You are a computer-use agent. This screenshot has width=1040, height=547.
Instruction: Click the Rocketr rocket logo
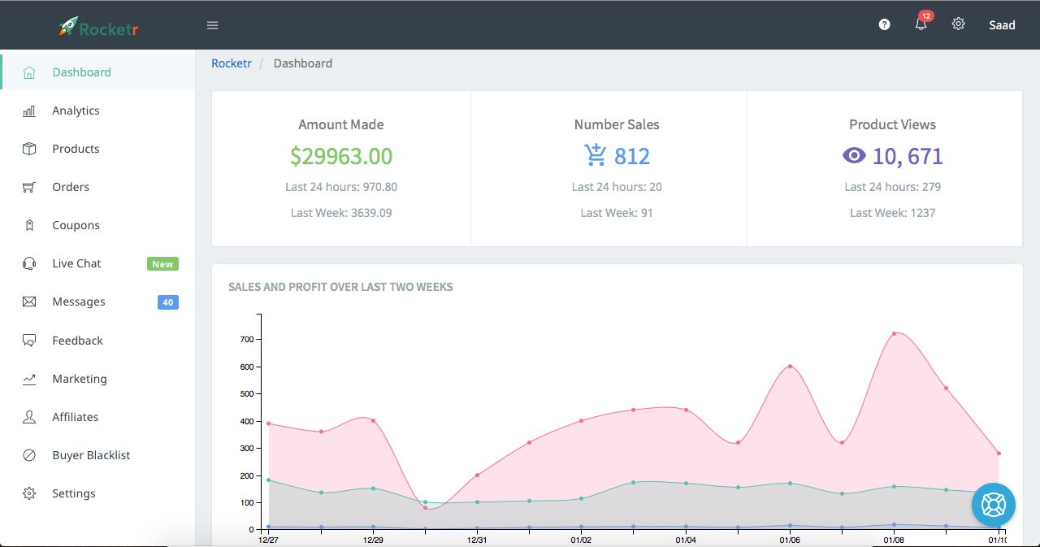tap(68, 27)
